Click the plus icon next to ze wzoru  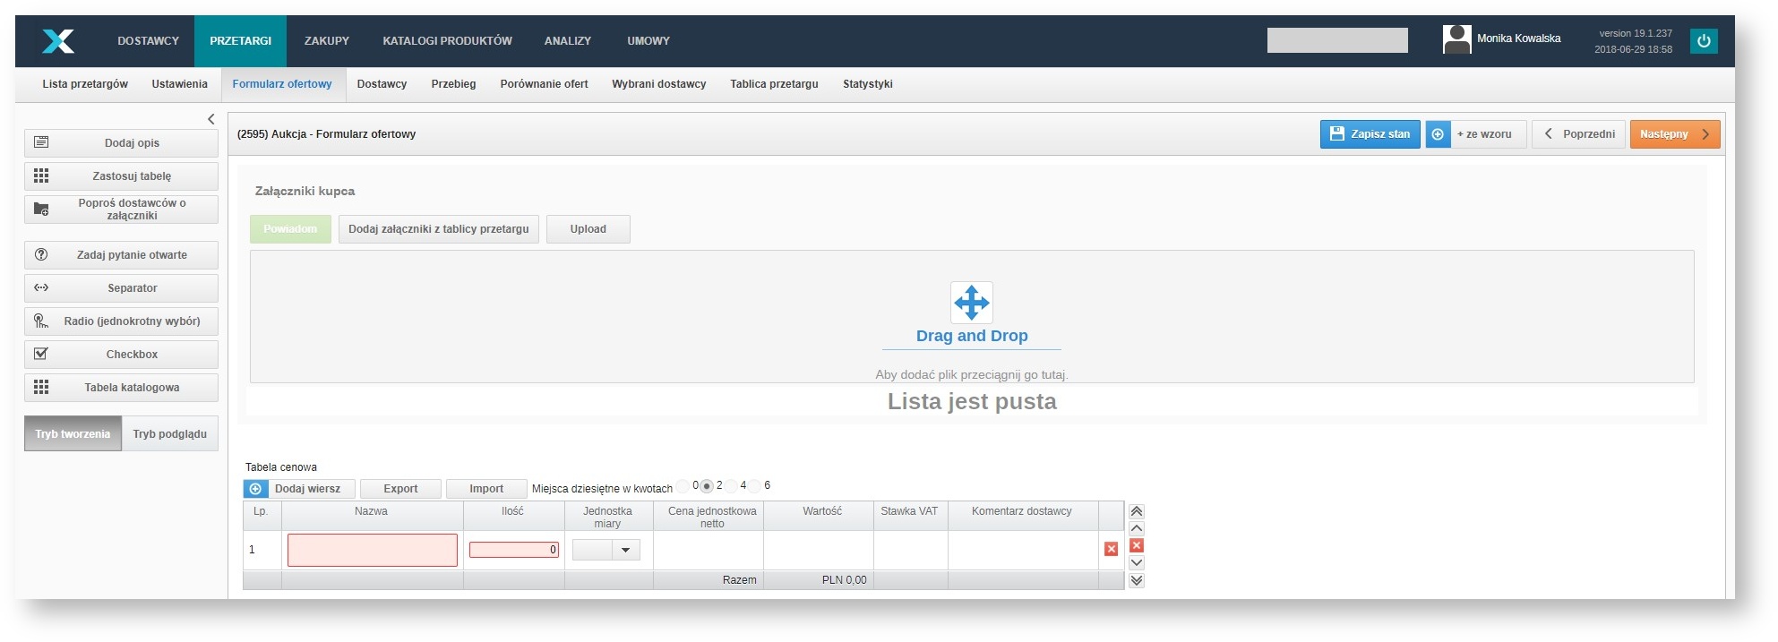[1438, 134]
